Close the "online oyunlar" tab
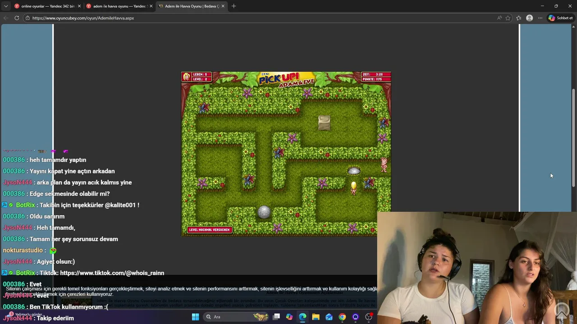This screenshot has height=324, width=577. 79,6
